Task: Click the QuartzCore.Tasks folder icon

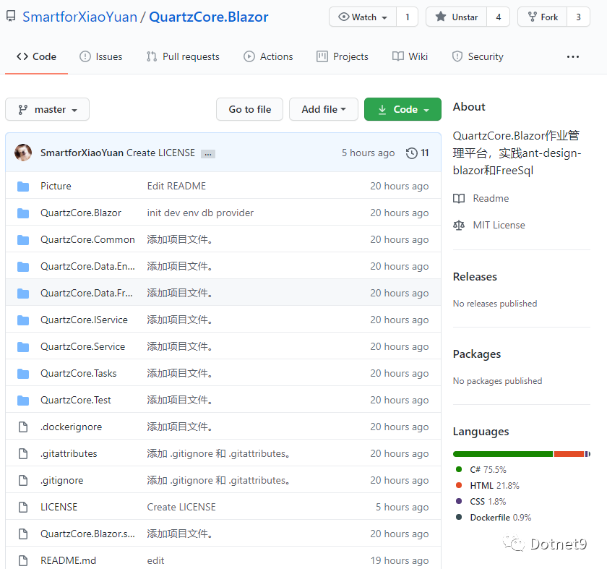Action: tap(23, 373)
